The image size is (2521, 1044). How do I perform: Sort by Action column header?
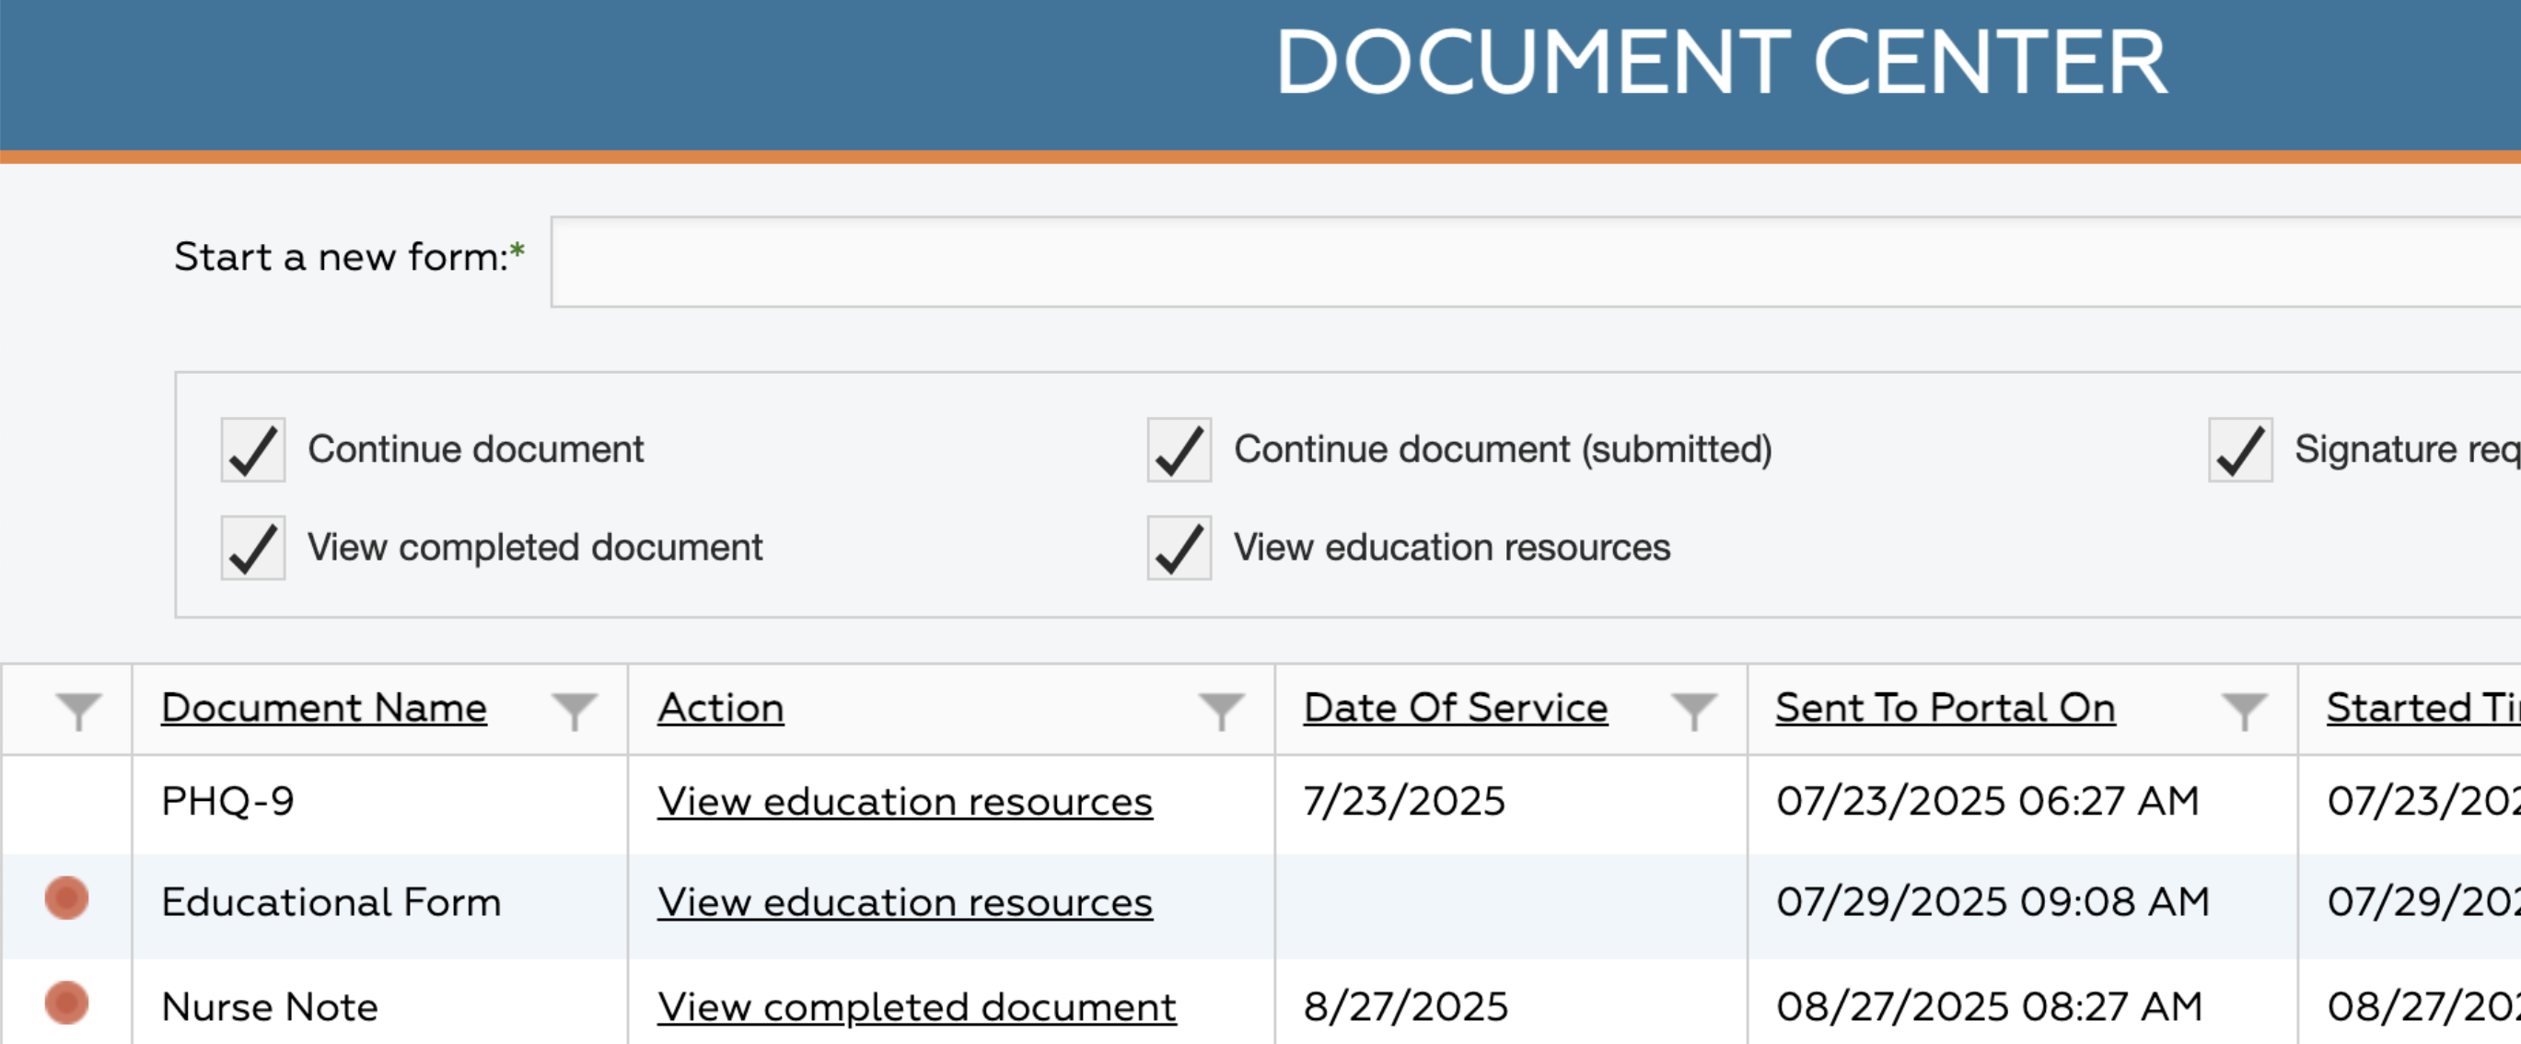point(720,707)
